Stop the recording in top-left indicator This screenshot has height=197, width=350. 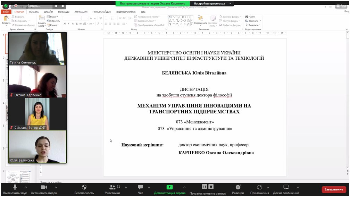click(x=63, y=6)
